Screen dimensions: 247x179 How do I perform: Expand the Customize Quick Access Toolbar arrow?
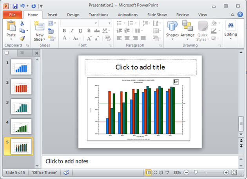pyautogui.click(x=41, y=7)
